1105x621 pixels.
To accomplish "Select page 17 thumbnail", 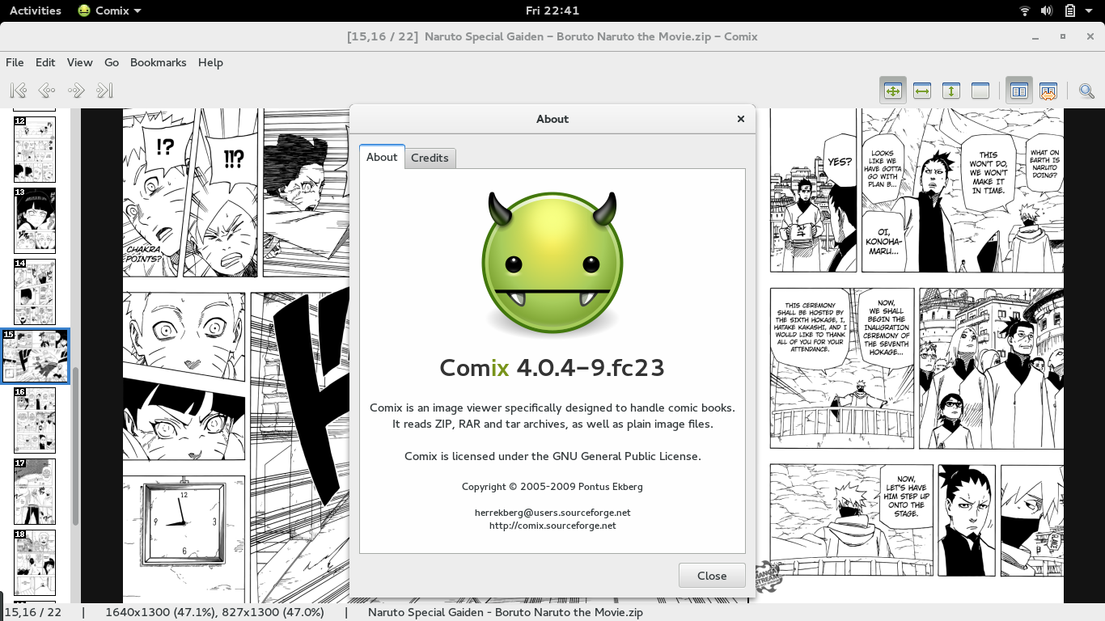I will [35, 491].
